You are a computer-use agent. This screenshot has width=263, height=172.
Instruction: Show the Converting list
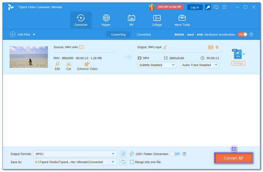[118, 34]
